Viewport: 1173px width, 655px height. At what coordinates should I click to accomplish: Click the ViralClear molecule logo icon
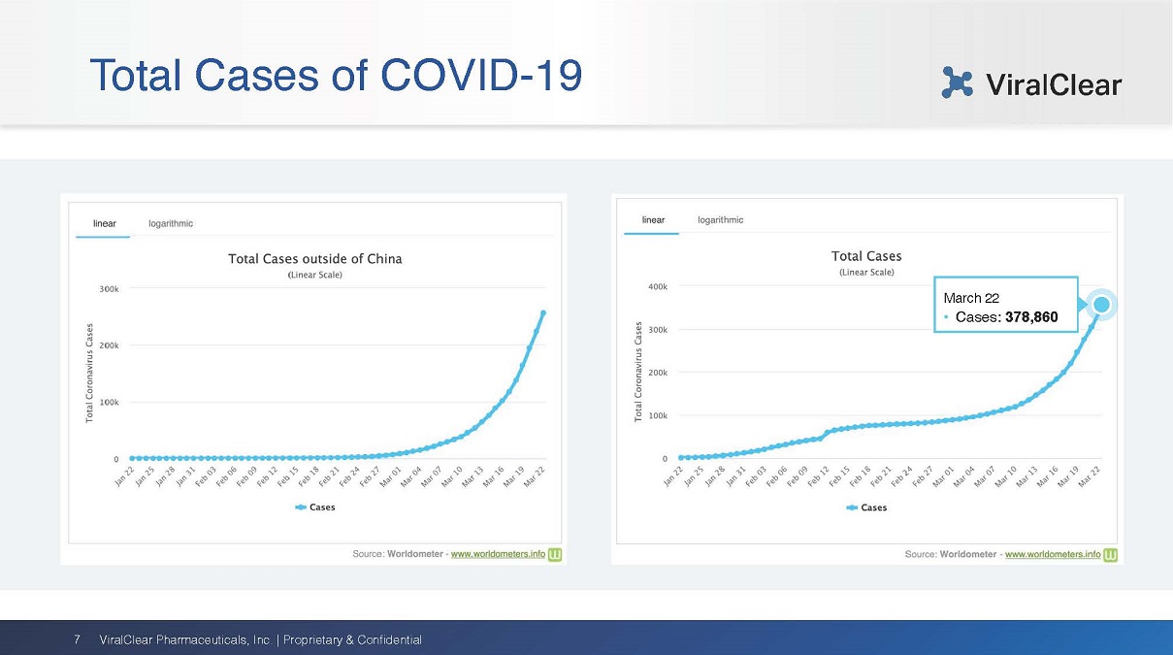click(957, 82)
